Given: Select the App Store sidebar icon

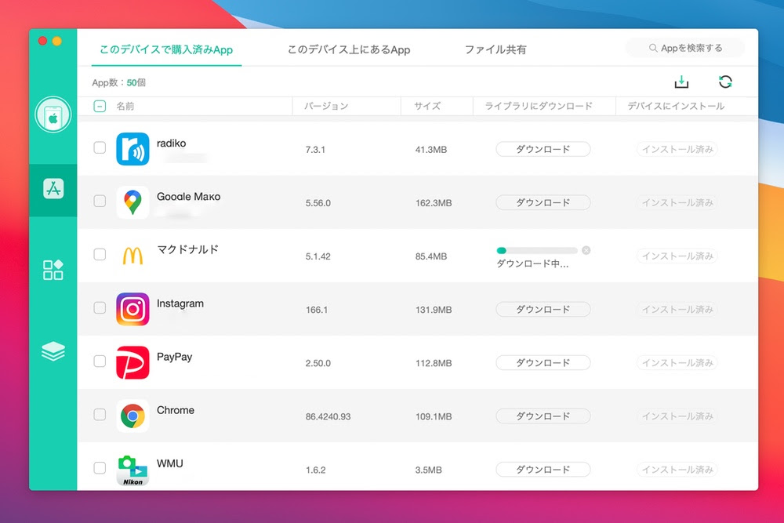Looking at the screenshot, I should tap(53, 189).
